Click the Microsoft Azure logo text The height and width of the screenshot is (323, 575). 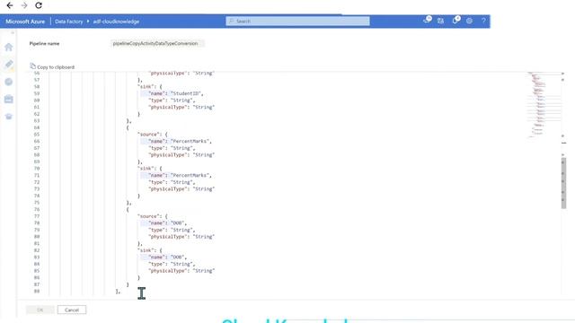click(25, 22)
